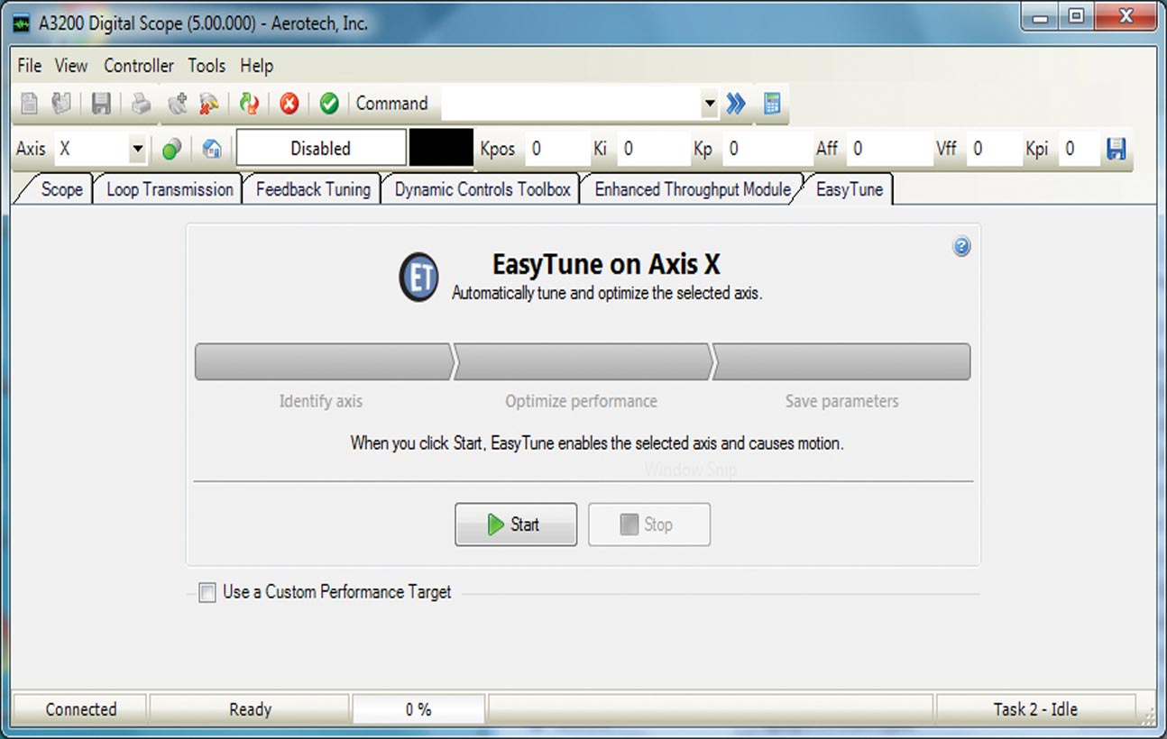Switch to the Scope tab

pos(61,189)
